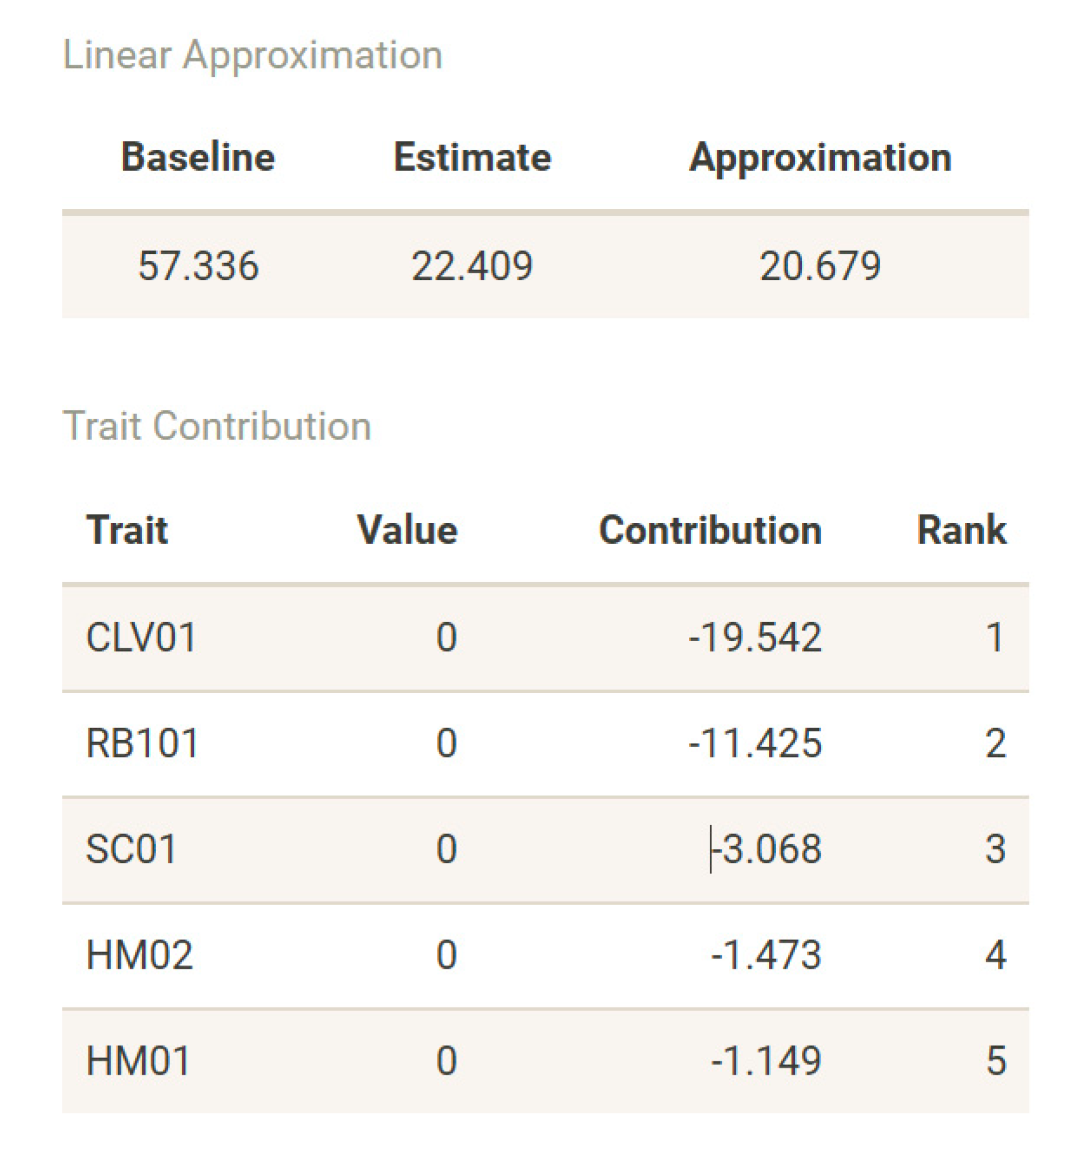Click the Approximation column header
The image size is (1071, 1154).
coord(820,157)
